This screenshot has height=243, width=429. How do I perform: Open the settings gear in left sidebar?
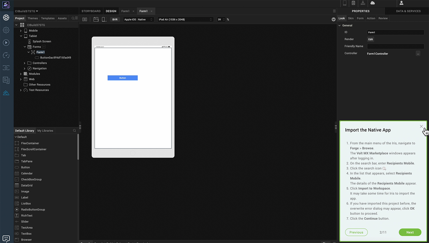click(x=6, y=30)
